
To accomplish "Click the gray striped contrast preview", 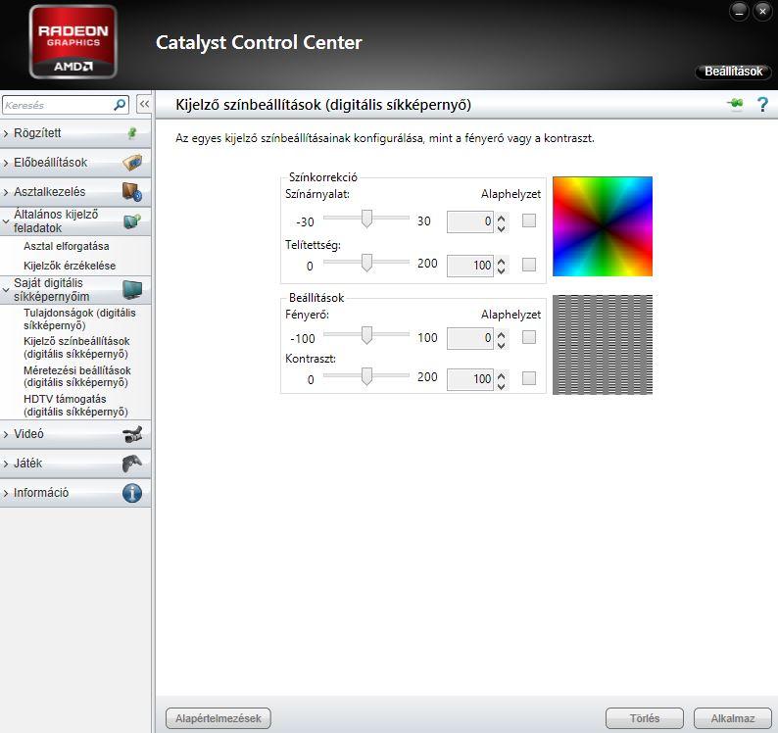I will point(603,344).
